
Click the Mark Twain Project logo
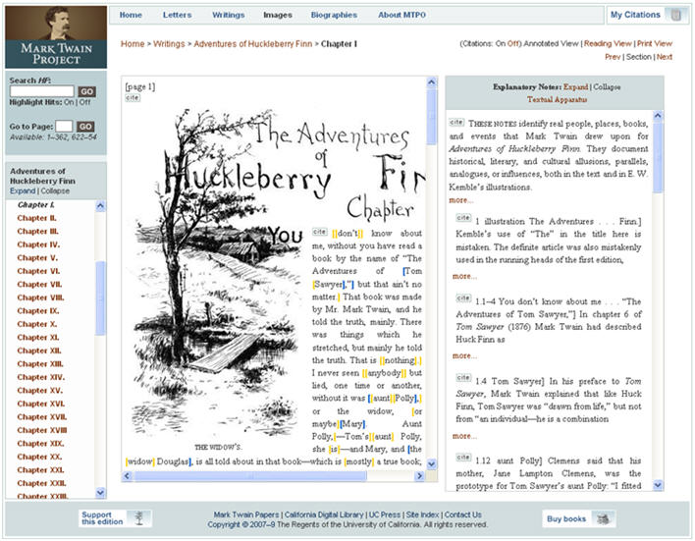tap(56, 36)
